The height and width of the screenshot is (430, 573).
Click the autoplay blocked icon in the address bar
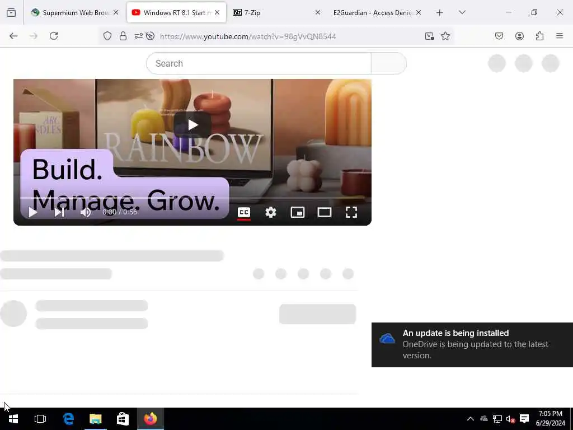click(150, 36)
